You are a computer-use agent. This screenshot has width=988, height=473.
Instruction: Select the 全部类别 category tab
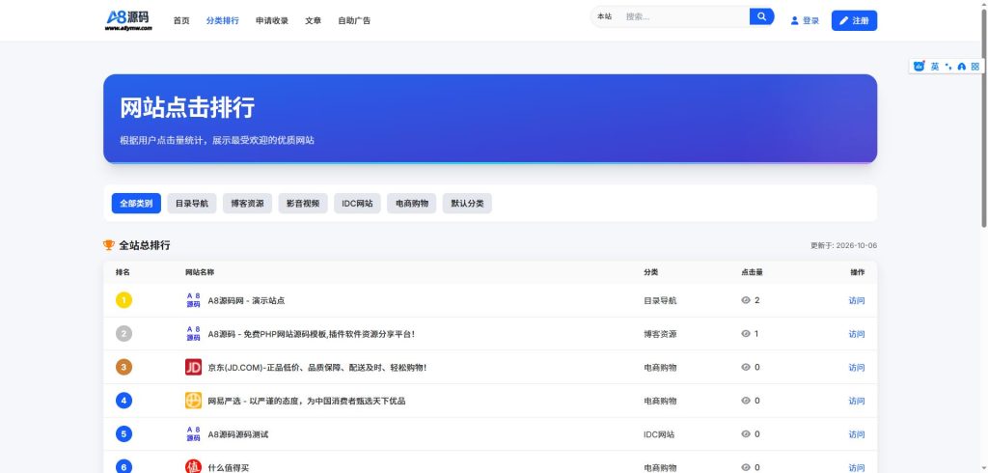point(136,203)
